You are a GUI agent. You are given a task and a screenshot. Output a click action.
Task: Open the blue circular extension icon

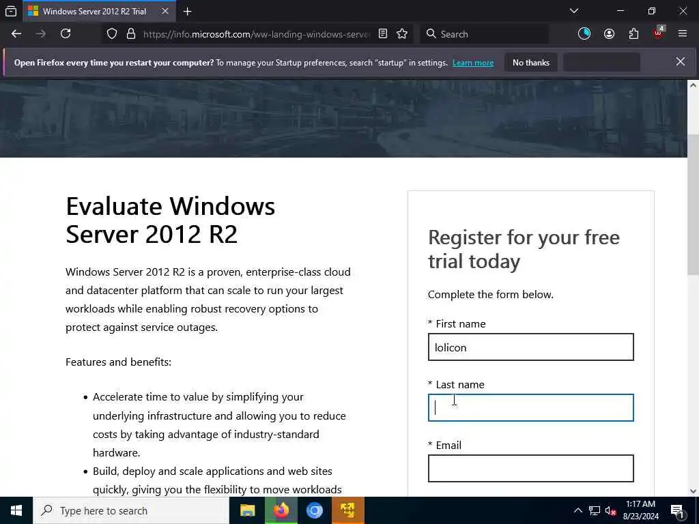click(x=584, y=34)
